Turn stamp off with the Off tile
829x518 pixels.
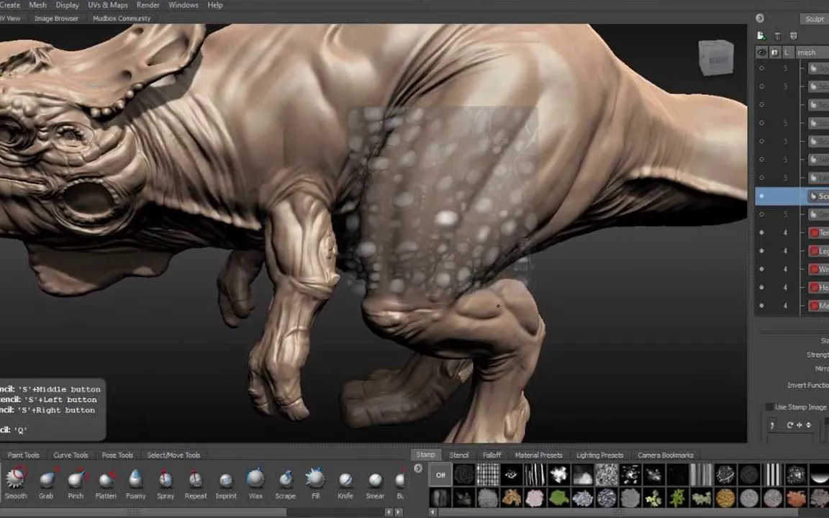click(x=441, y=475)
